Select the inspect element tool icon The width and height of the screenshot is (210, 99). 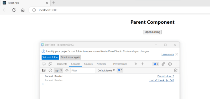(44, 64)
